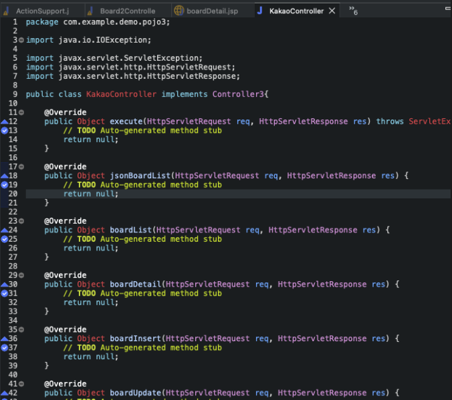Image resolution: width=452 pixels, height=400 pixels.
Task: Open the Board2Controlle editor tab
Action: tap(128, 11)
